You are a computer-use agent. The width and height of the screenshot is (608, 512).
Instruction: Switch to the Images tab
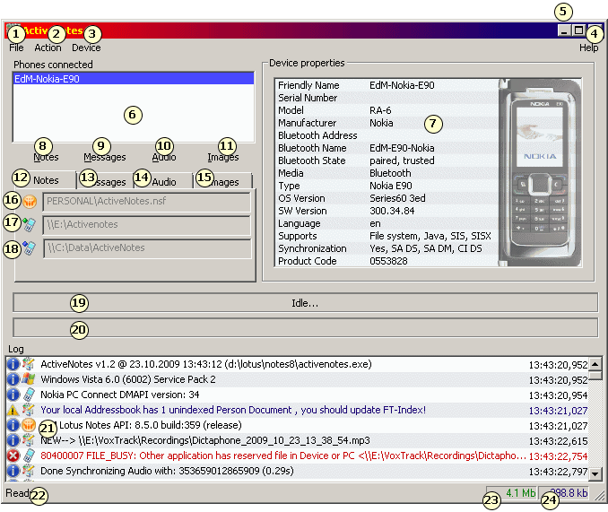pos(223,181)
